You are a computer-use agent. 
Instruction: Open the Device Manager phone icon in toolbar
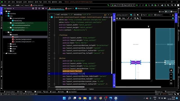pos(165,5)
